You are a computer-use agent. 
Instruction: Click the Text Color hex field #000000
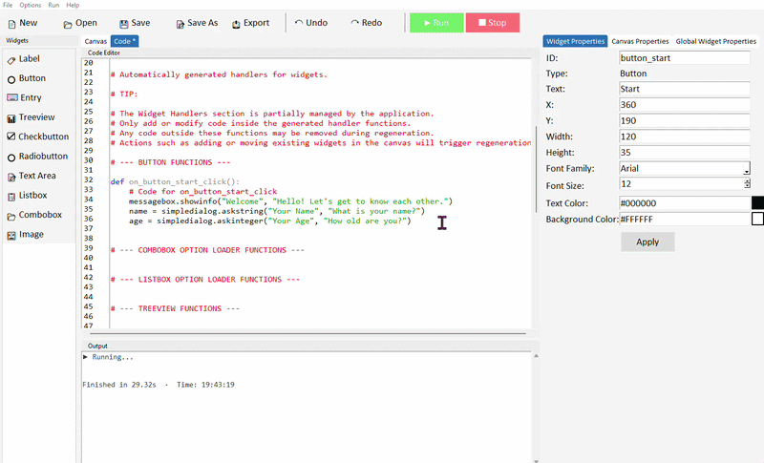pos(685,203)
